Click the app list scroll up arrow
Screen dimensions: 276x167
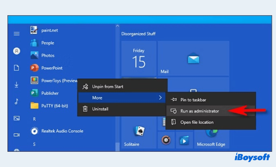tap(118, 26)
